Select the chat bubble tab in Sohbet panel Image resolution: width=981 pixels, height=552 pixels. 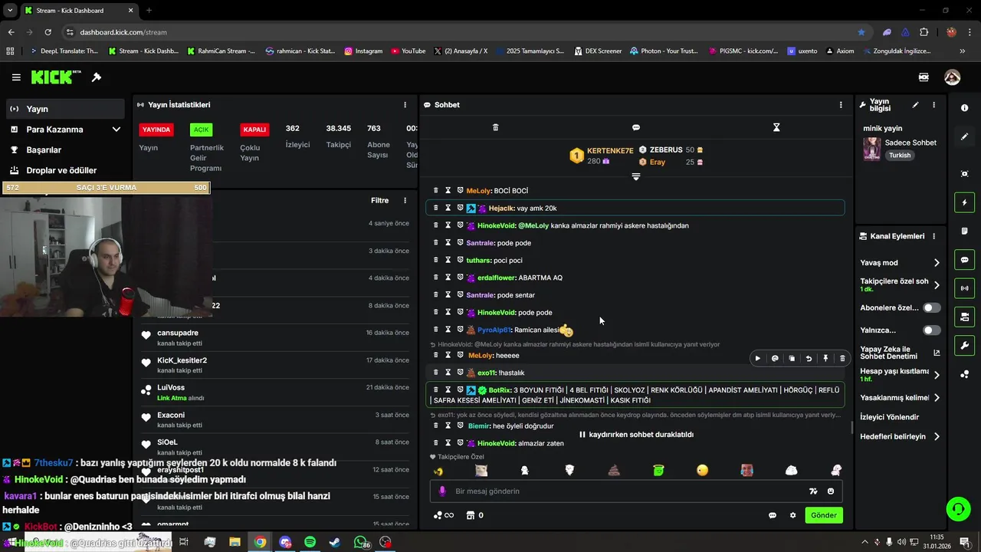tap(636, 127)
